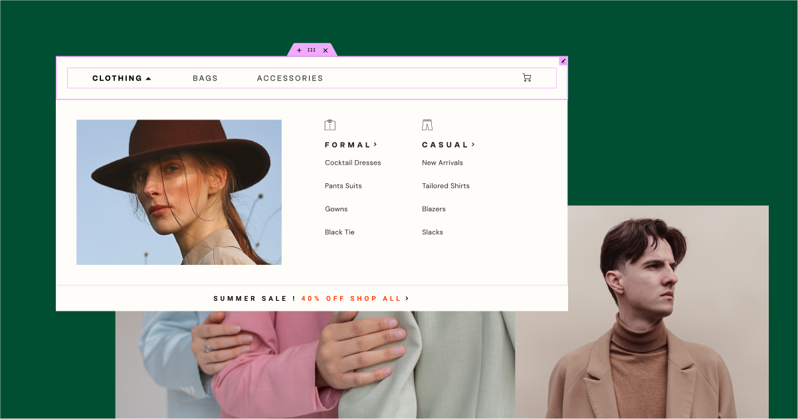Screen dimensions: 798x419
Task: Expand the Casual category chevron
Action: 473,144
